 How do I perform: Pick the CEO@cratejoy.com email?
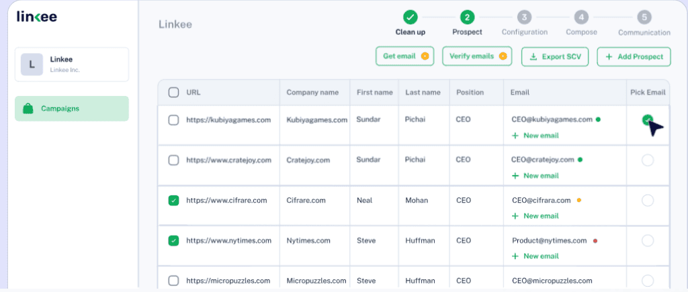tap(648, 160)
